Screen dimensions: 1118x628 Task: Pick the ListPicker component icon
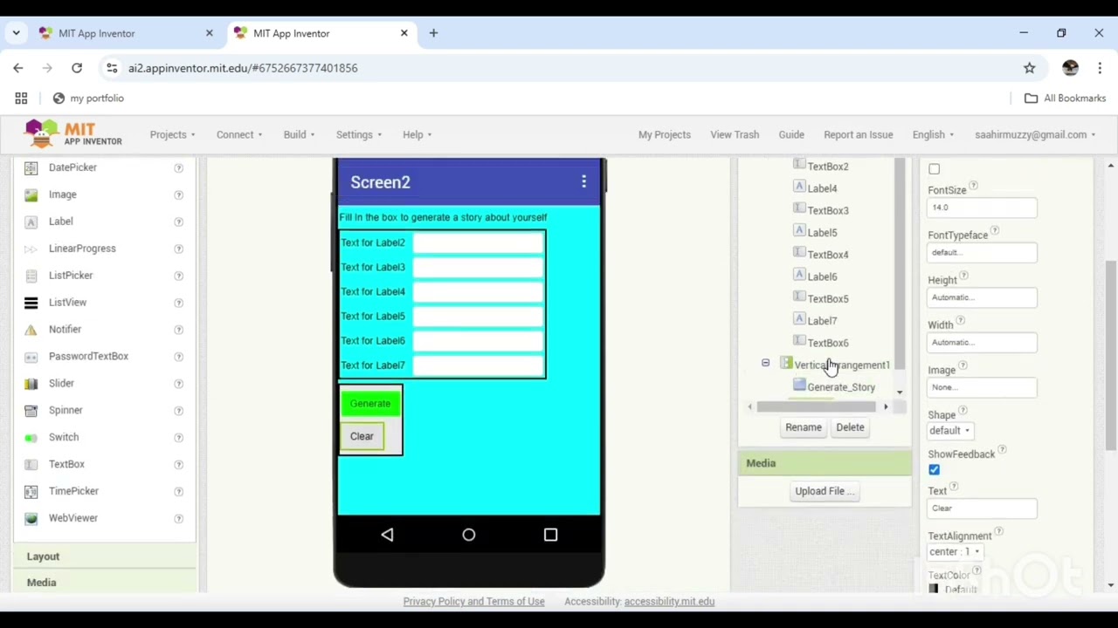(31, 276)
